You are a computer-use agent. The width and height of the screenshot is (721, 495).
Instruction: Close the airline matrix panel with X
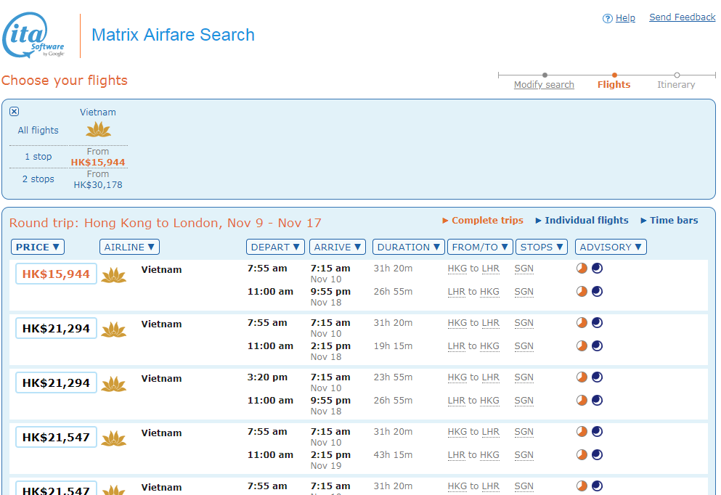pos(15,111)
